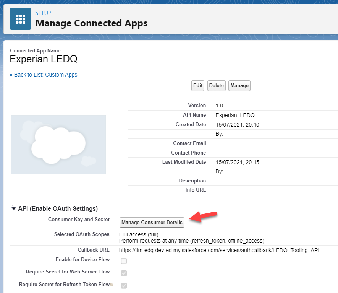
Task: Click the Experian LEDQ app name
Action: point(44,59)
